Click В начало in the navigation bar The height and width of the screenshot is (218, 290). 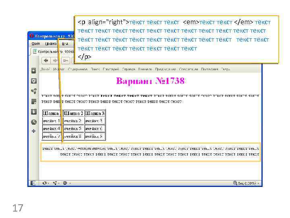click(x=145, y=69)
